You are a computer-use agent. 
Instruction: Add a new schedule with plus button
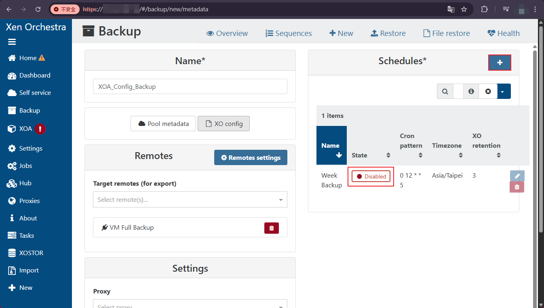tap(500, 63)
